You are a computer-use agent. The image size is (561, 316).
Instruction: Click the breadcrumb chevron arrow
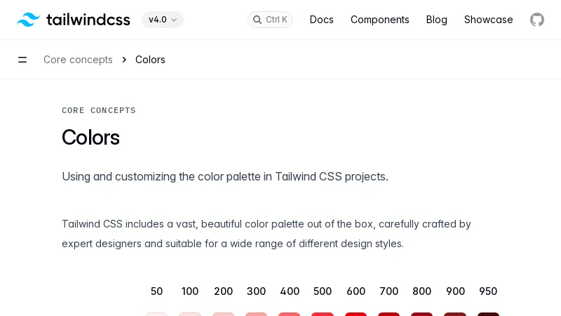coord(124,60)
